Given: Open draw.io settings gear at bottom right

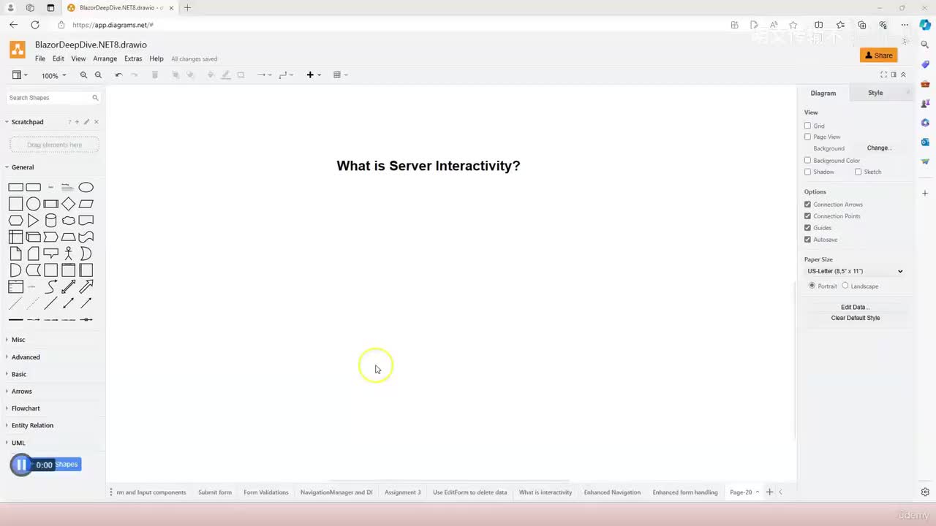Looking at the screenshot, I should point(925,492).
